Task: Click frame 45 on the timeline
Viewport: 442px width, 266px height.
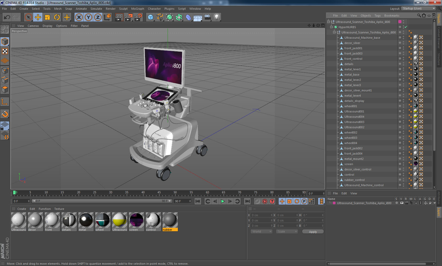Action: [x=159, y=193]
